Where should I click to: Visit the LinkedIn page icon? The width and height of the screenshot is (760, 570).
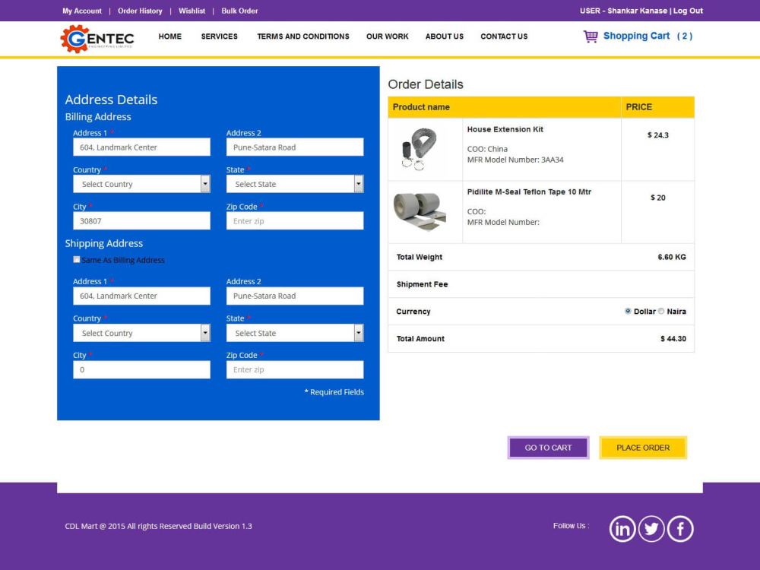coord(622,529)
